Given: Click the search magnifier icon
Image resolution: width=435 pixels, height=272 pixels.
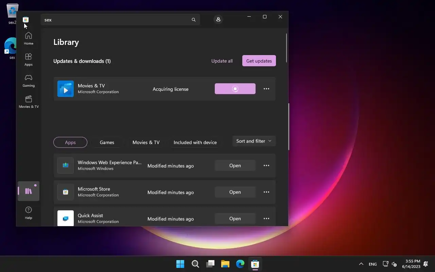Looking at the screenshot, I should pyautogui.click(x=194, y=20).
